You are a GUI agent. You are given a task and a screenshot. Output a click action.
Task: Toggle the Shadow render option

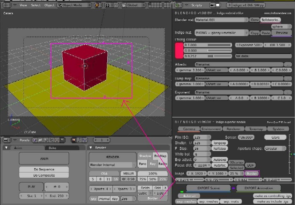click(144, 156)
